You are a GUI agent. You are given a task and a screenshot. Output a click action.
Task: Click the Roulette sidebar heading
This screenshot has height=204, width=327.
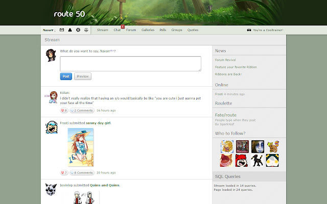click(223, 103)
